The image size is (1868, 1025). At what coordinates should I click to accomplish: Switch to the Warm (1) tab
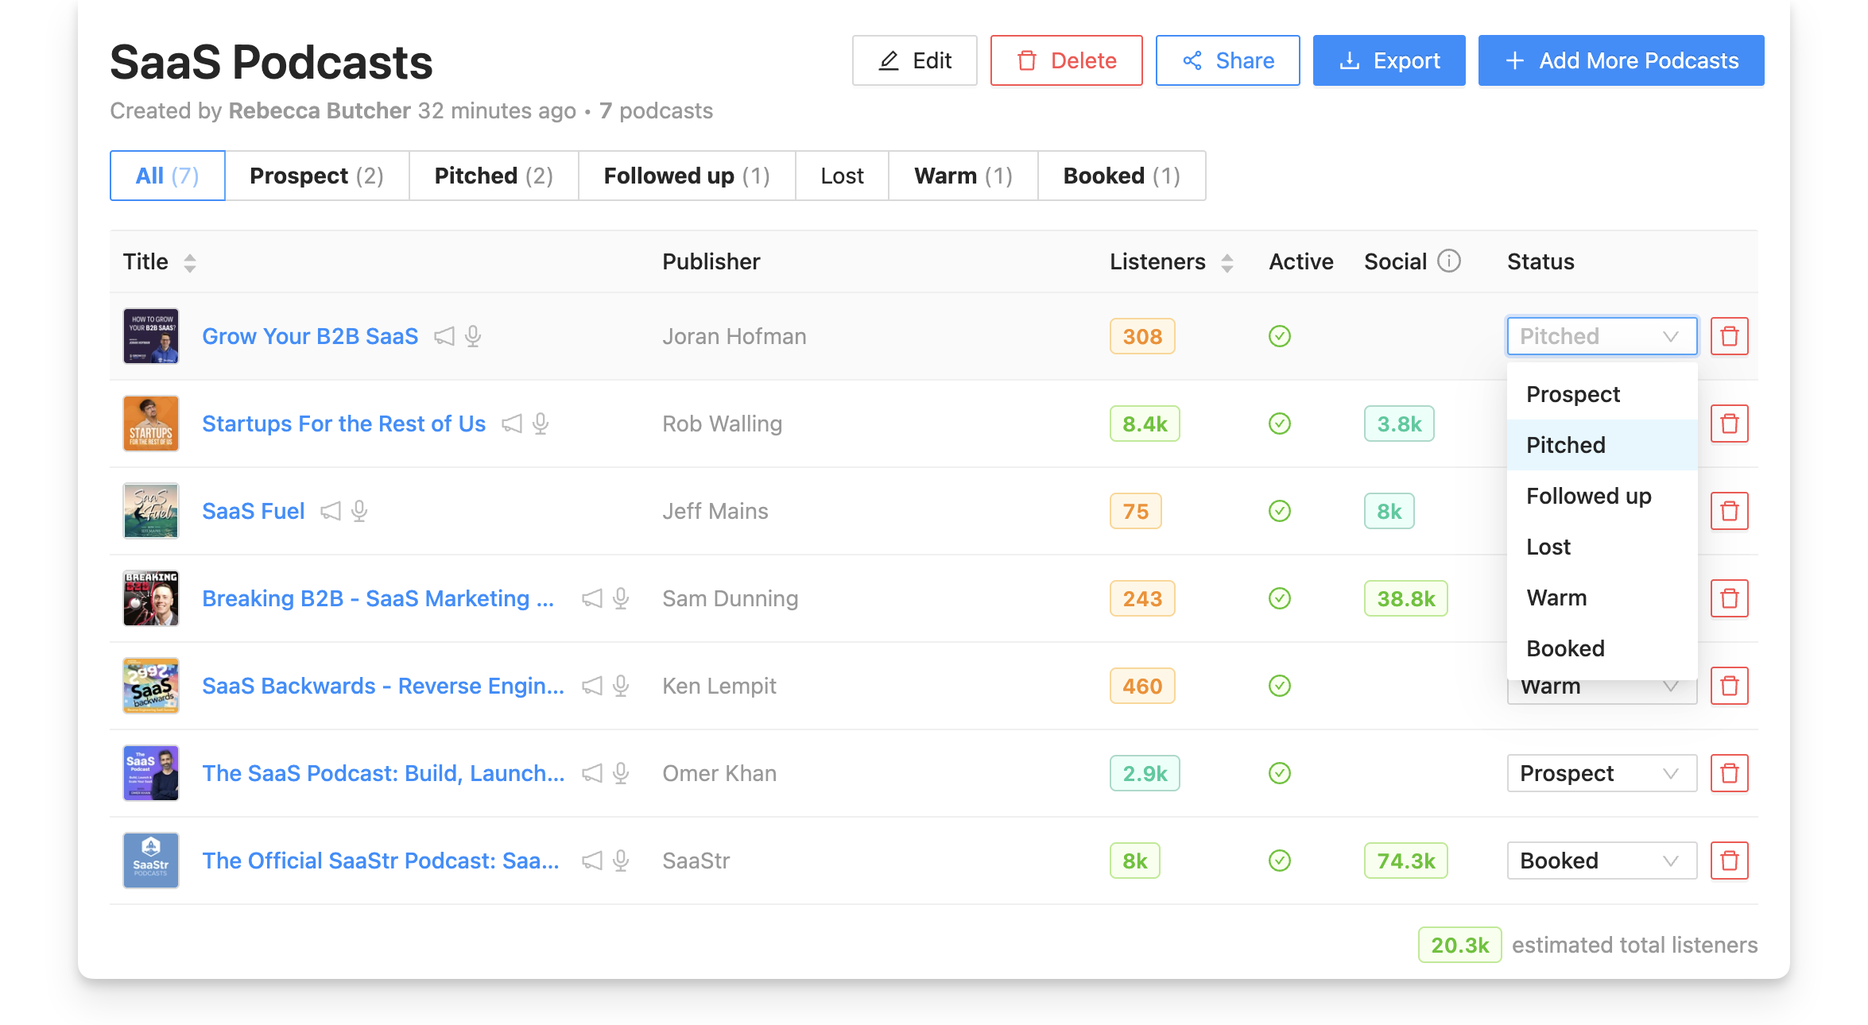[963, 176]
